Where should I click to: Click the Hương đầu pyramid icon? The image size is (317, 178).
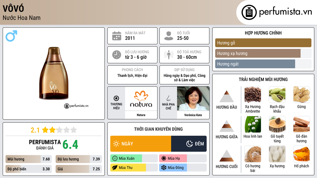pos(227,96)
